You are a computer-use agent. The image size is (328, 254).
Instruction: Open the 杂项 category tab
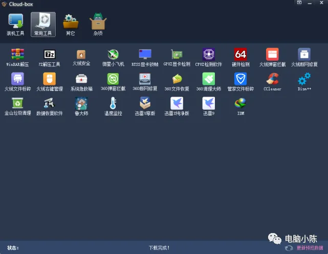tap(98, 25)
